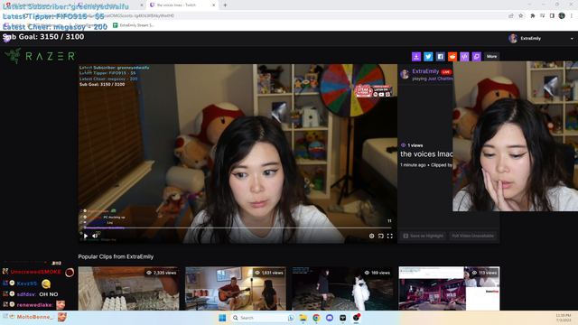Image resolution: width=578 pixels, height=325 pixels.
Task: Click the clip title 'the voices lmao'
Action: [426, 154]
